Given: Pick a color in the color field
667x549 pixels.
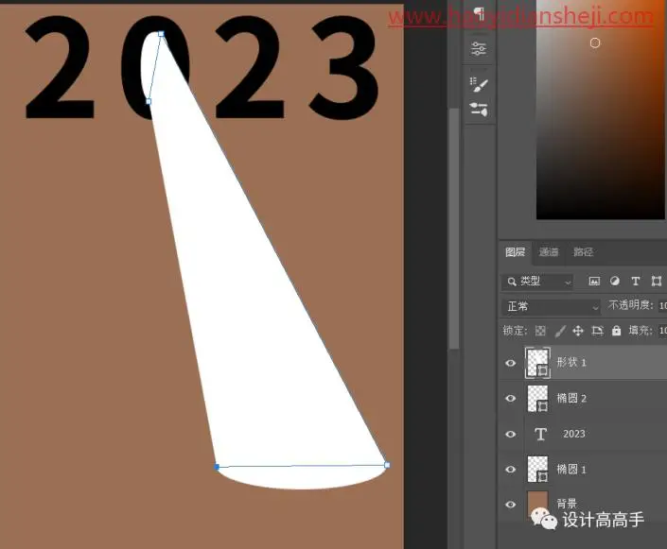Looking at the screenshot, I should 601,110.
